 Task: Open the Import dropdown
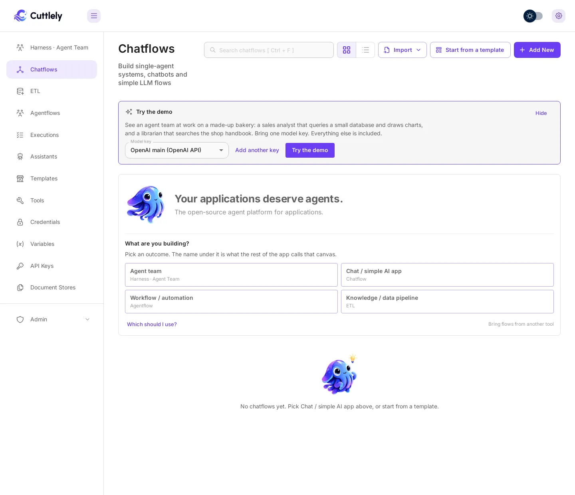[x=402, y=50]
